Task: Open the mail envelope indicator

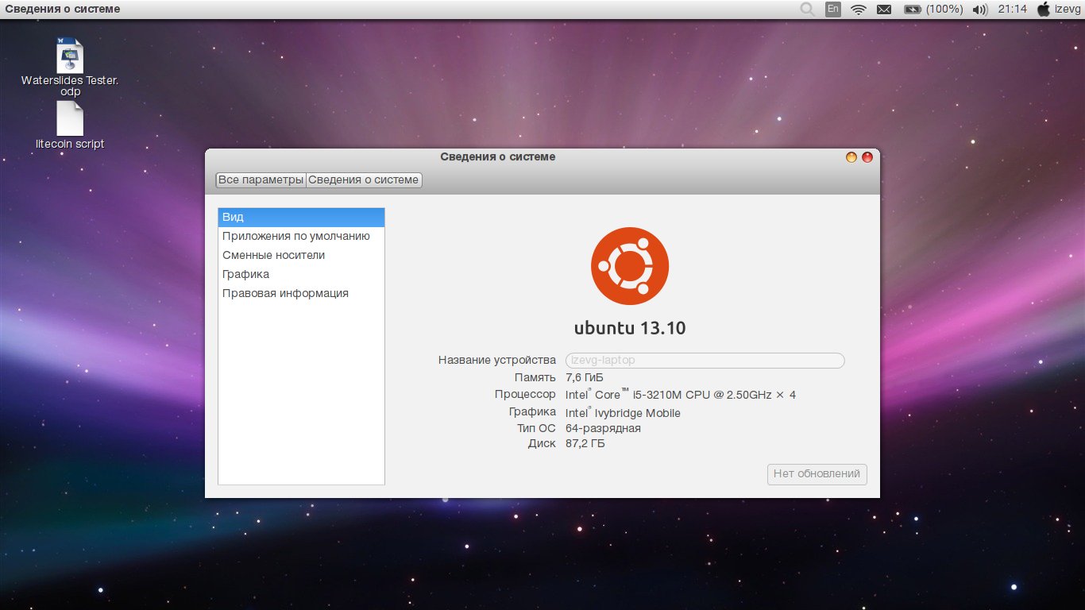Action: pos(884,10)
